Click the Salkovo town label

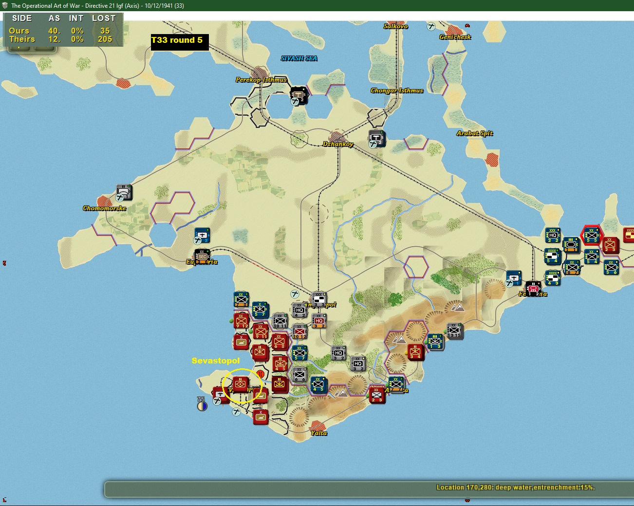tap(396, 26)
